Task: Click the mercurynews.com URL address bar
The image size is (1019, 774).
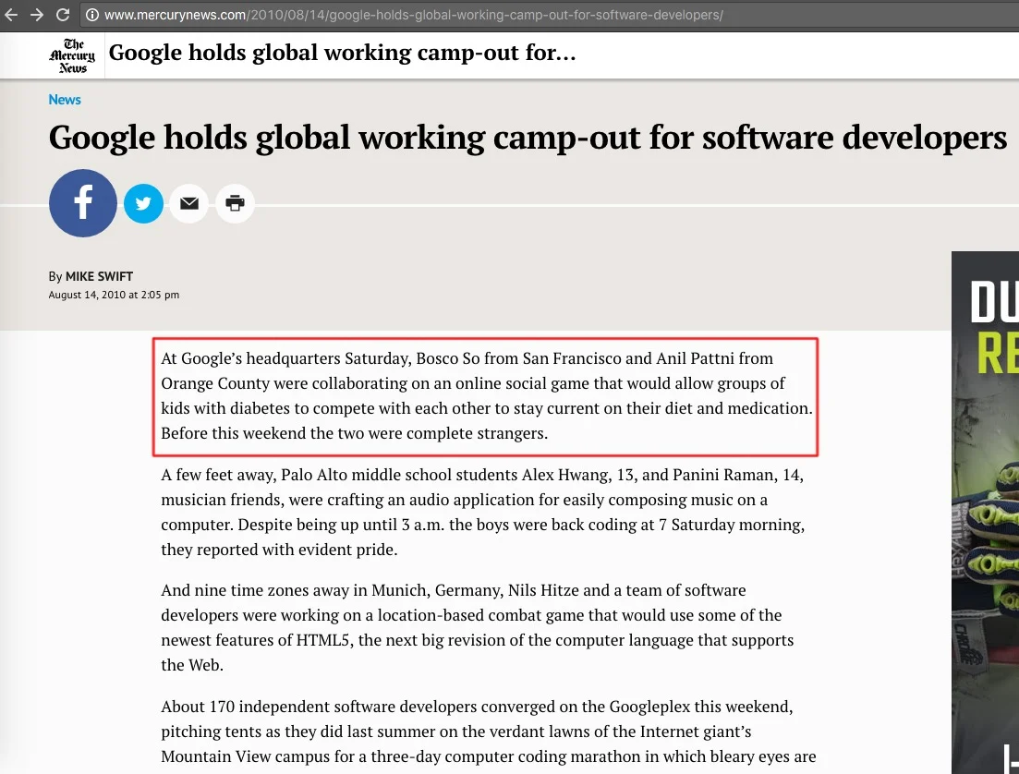Action: 549,15
